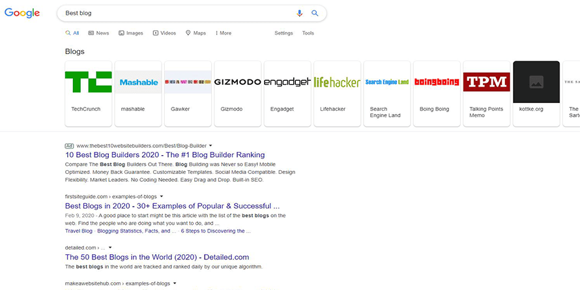Click the Blogs carousel heading
The width and height of the screenshot is (580, 290).
pos(75,51)
